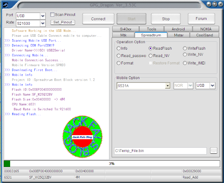
Task: Click the 'Flash Name:SF_W25Q32BV' log line
Action: click(32, 94)
